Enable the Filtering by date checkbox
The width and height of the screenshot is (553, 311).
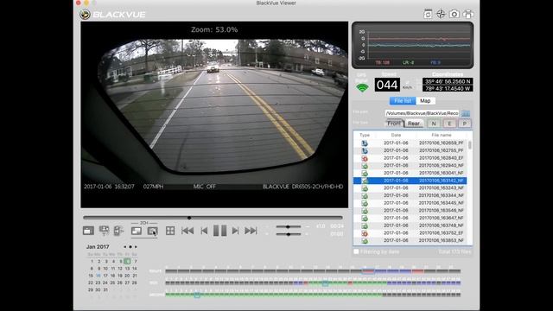[356, 251]
